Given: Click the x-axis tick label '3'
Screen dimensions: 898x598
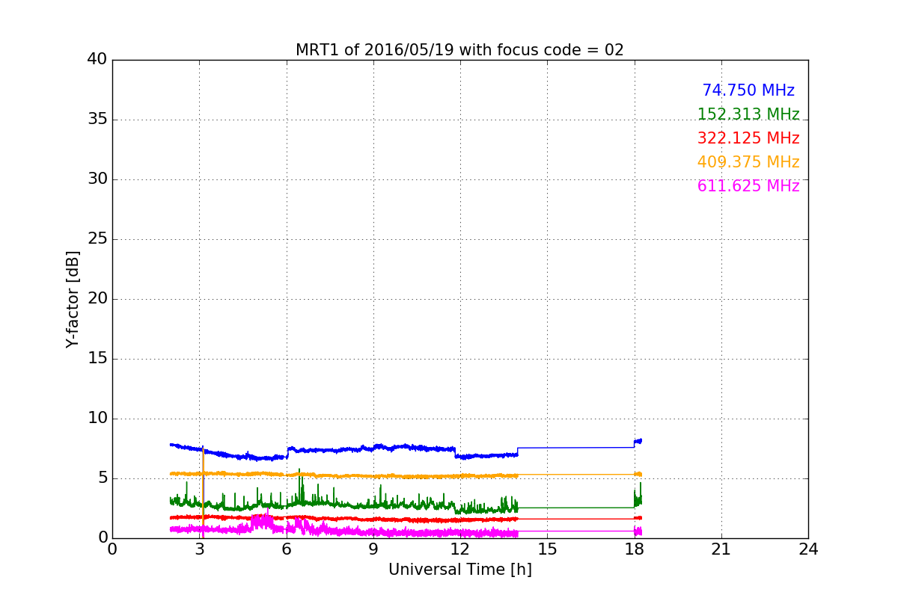Looking at the screenshot, I should point(199,549).
